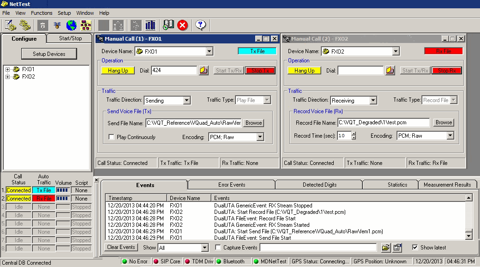Click the clipboard properties icon in Events panel

tap(397, 248)
